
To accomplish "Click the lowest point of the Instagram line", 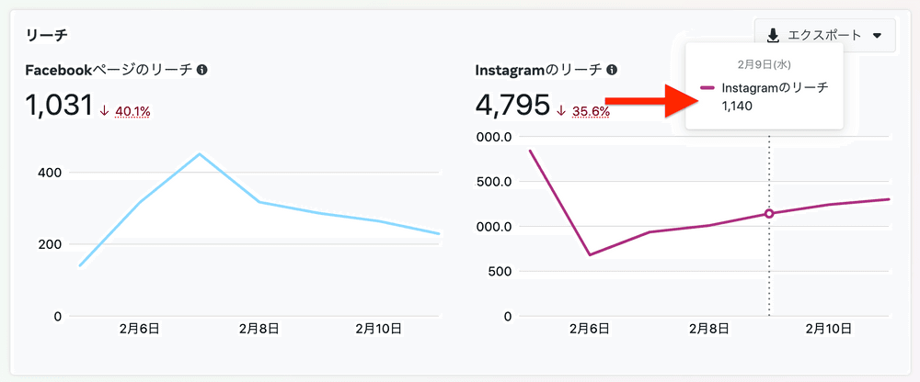I will 589,254.
